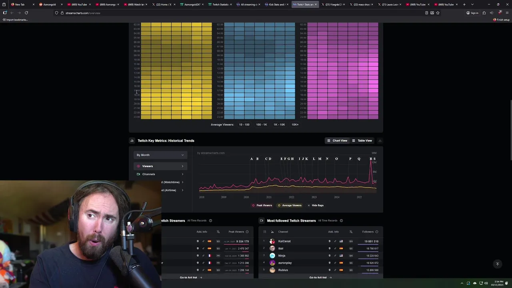Click the taskbar clock showing 2:54 PM
Screen dimensions: 512x288
click(x=497, y=283)
